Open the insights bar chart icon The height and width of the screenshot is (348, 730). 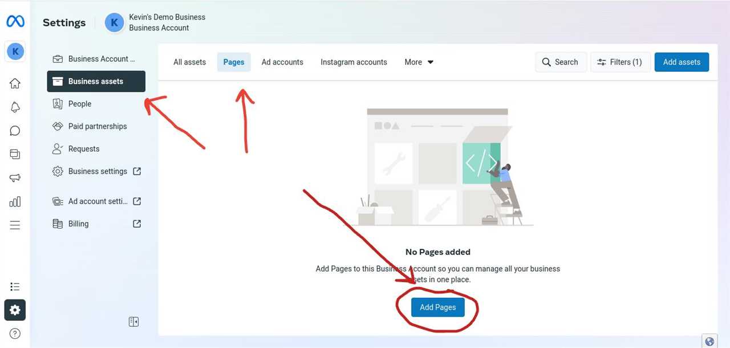(15, 201)
